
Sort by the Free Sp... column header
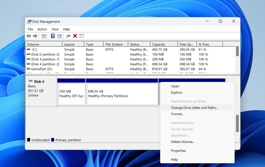click(x=187, y=44)
